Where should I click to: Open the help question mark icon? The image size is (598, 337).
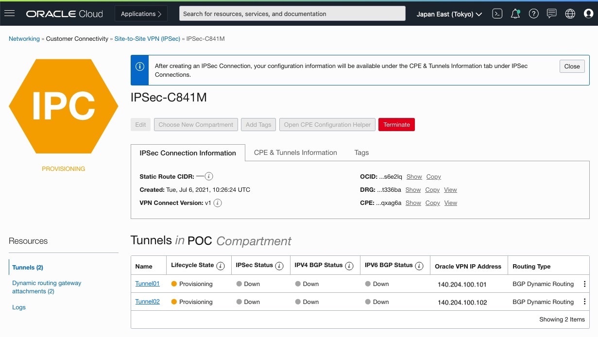533,14
